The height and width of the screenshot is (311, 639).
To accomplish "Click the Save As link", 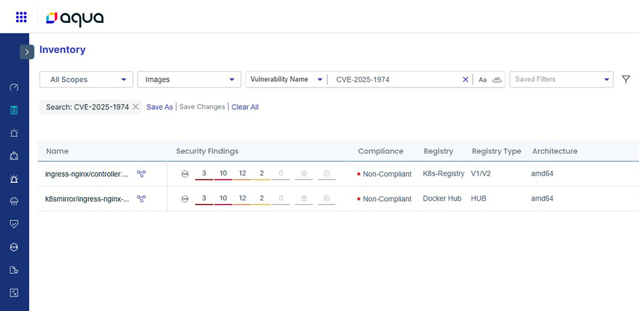I will (x=159, y=107).
